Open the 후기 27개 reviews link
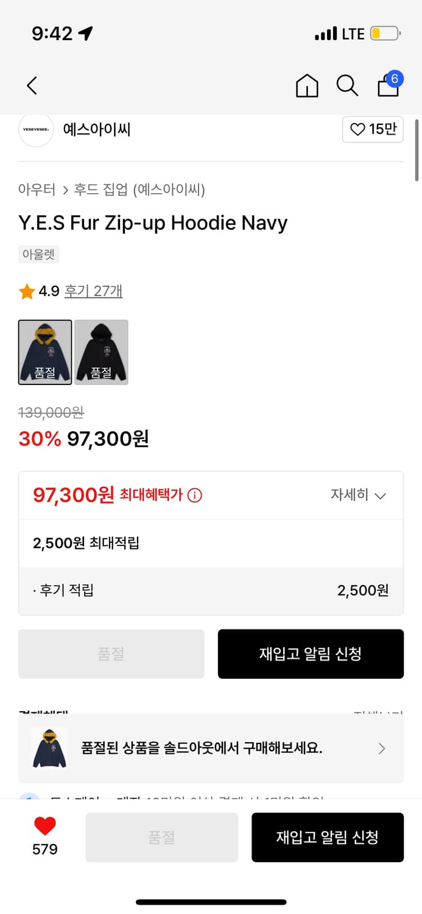The width and height of the screenshot is (422, 914). 93,291
